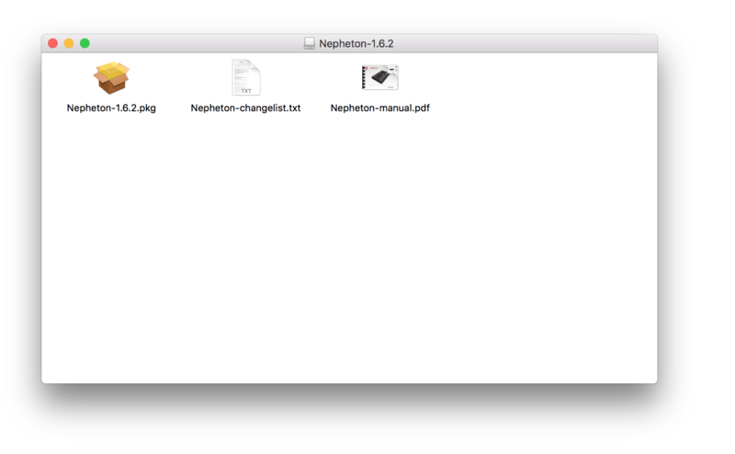Click the disk volume icon in title bar
735x454 pixels.
point(310,43)
